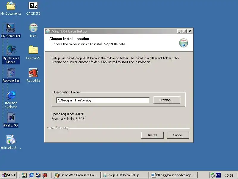Click the 'Space required: 3.0MB' text
Image resolution: width=238 pixels, height=179 pixels.
pos(68,114)
